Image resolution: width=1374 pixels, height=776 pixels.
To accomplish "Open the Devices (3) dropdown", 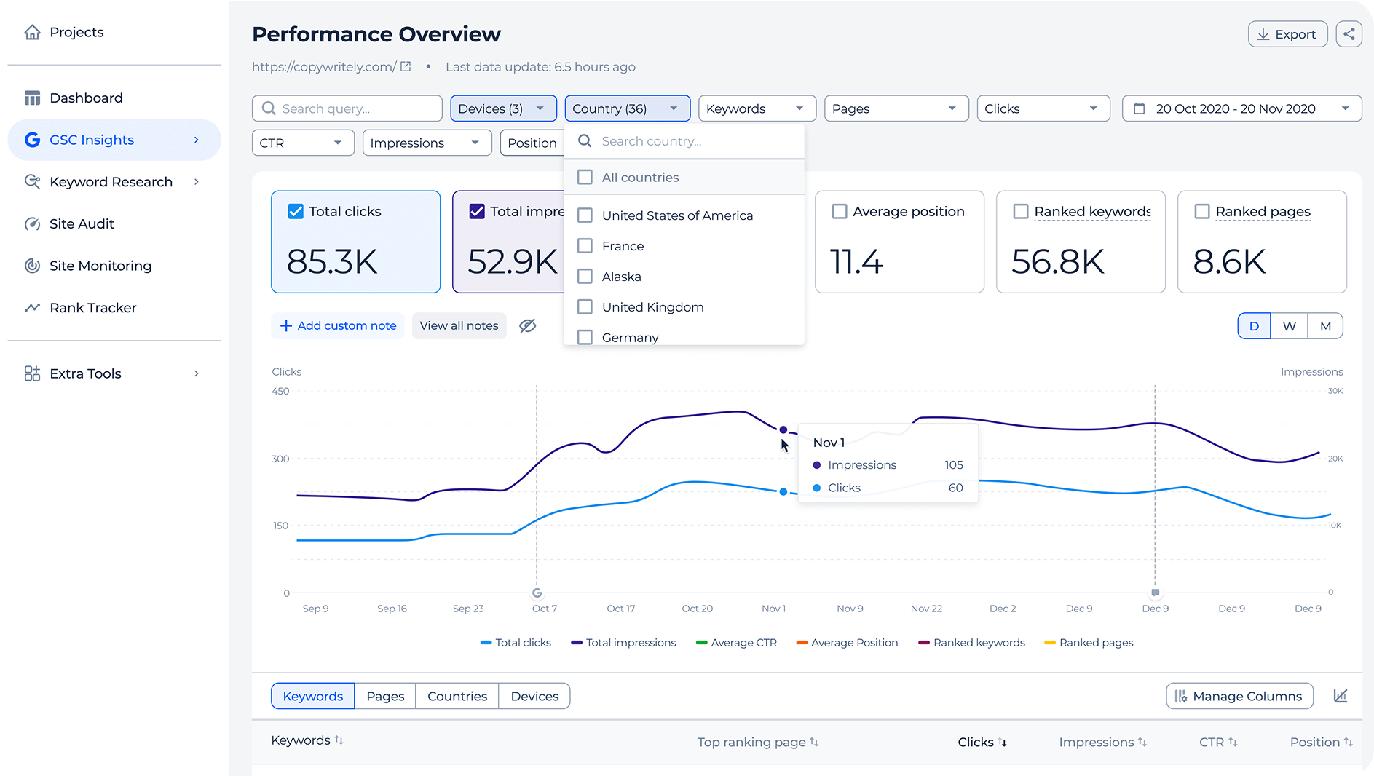I will [x=503, y=108].
